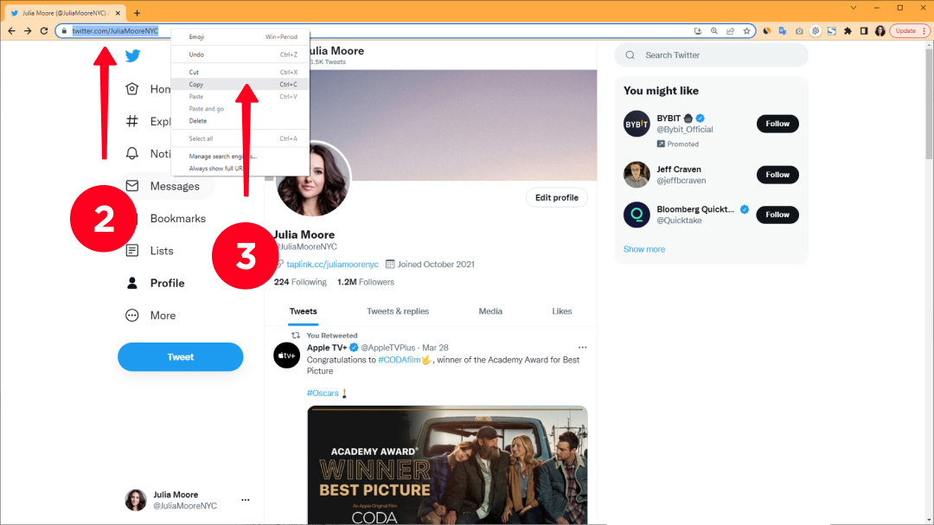934x525 pixels.
Task: Open the @AppleTVPlus handle in the tweet
Action: (387, 348)
